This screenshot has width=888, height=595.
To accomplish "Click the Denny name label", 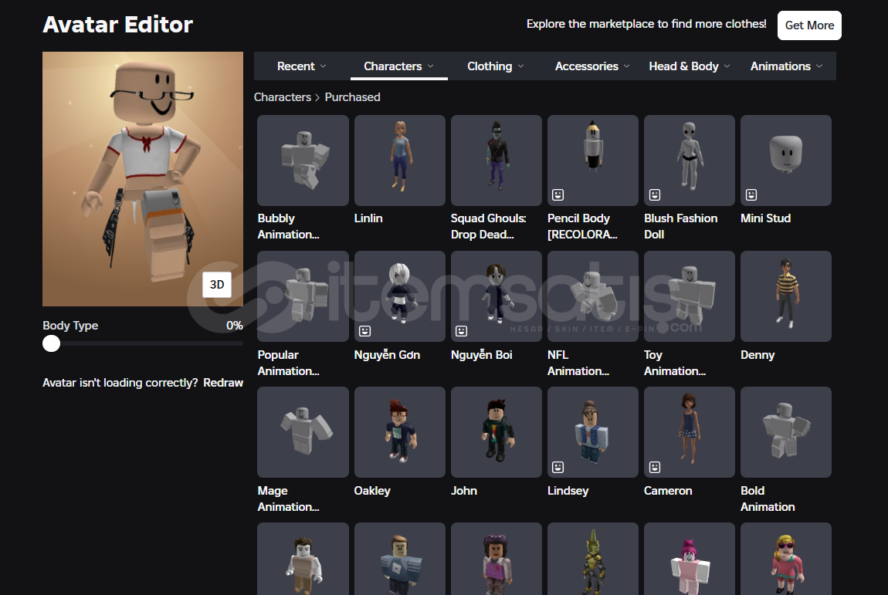I will (758, 355).
